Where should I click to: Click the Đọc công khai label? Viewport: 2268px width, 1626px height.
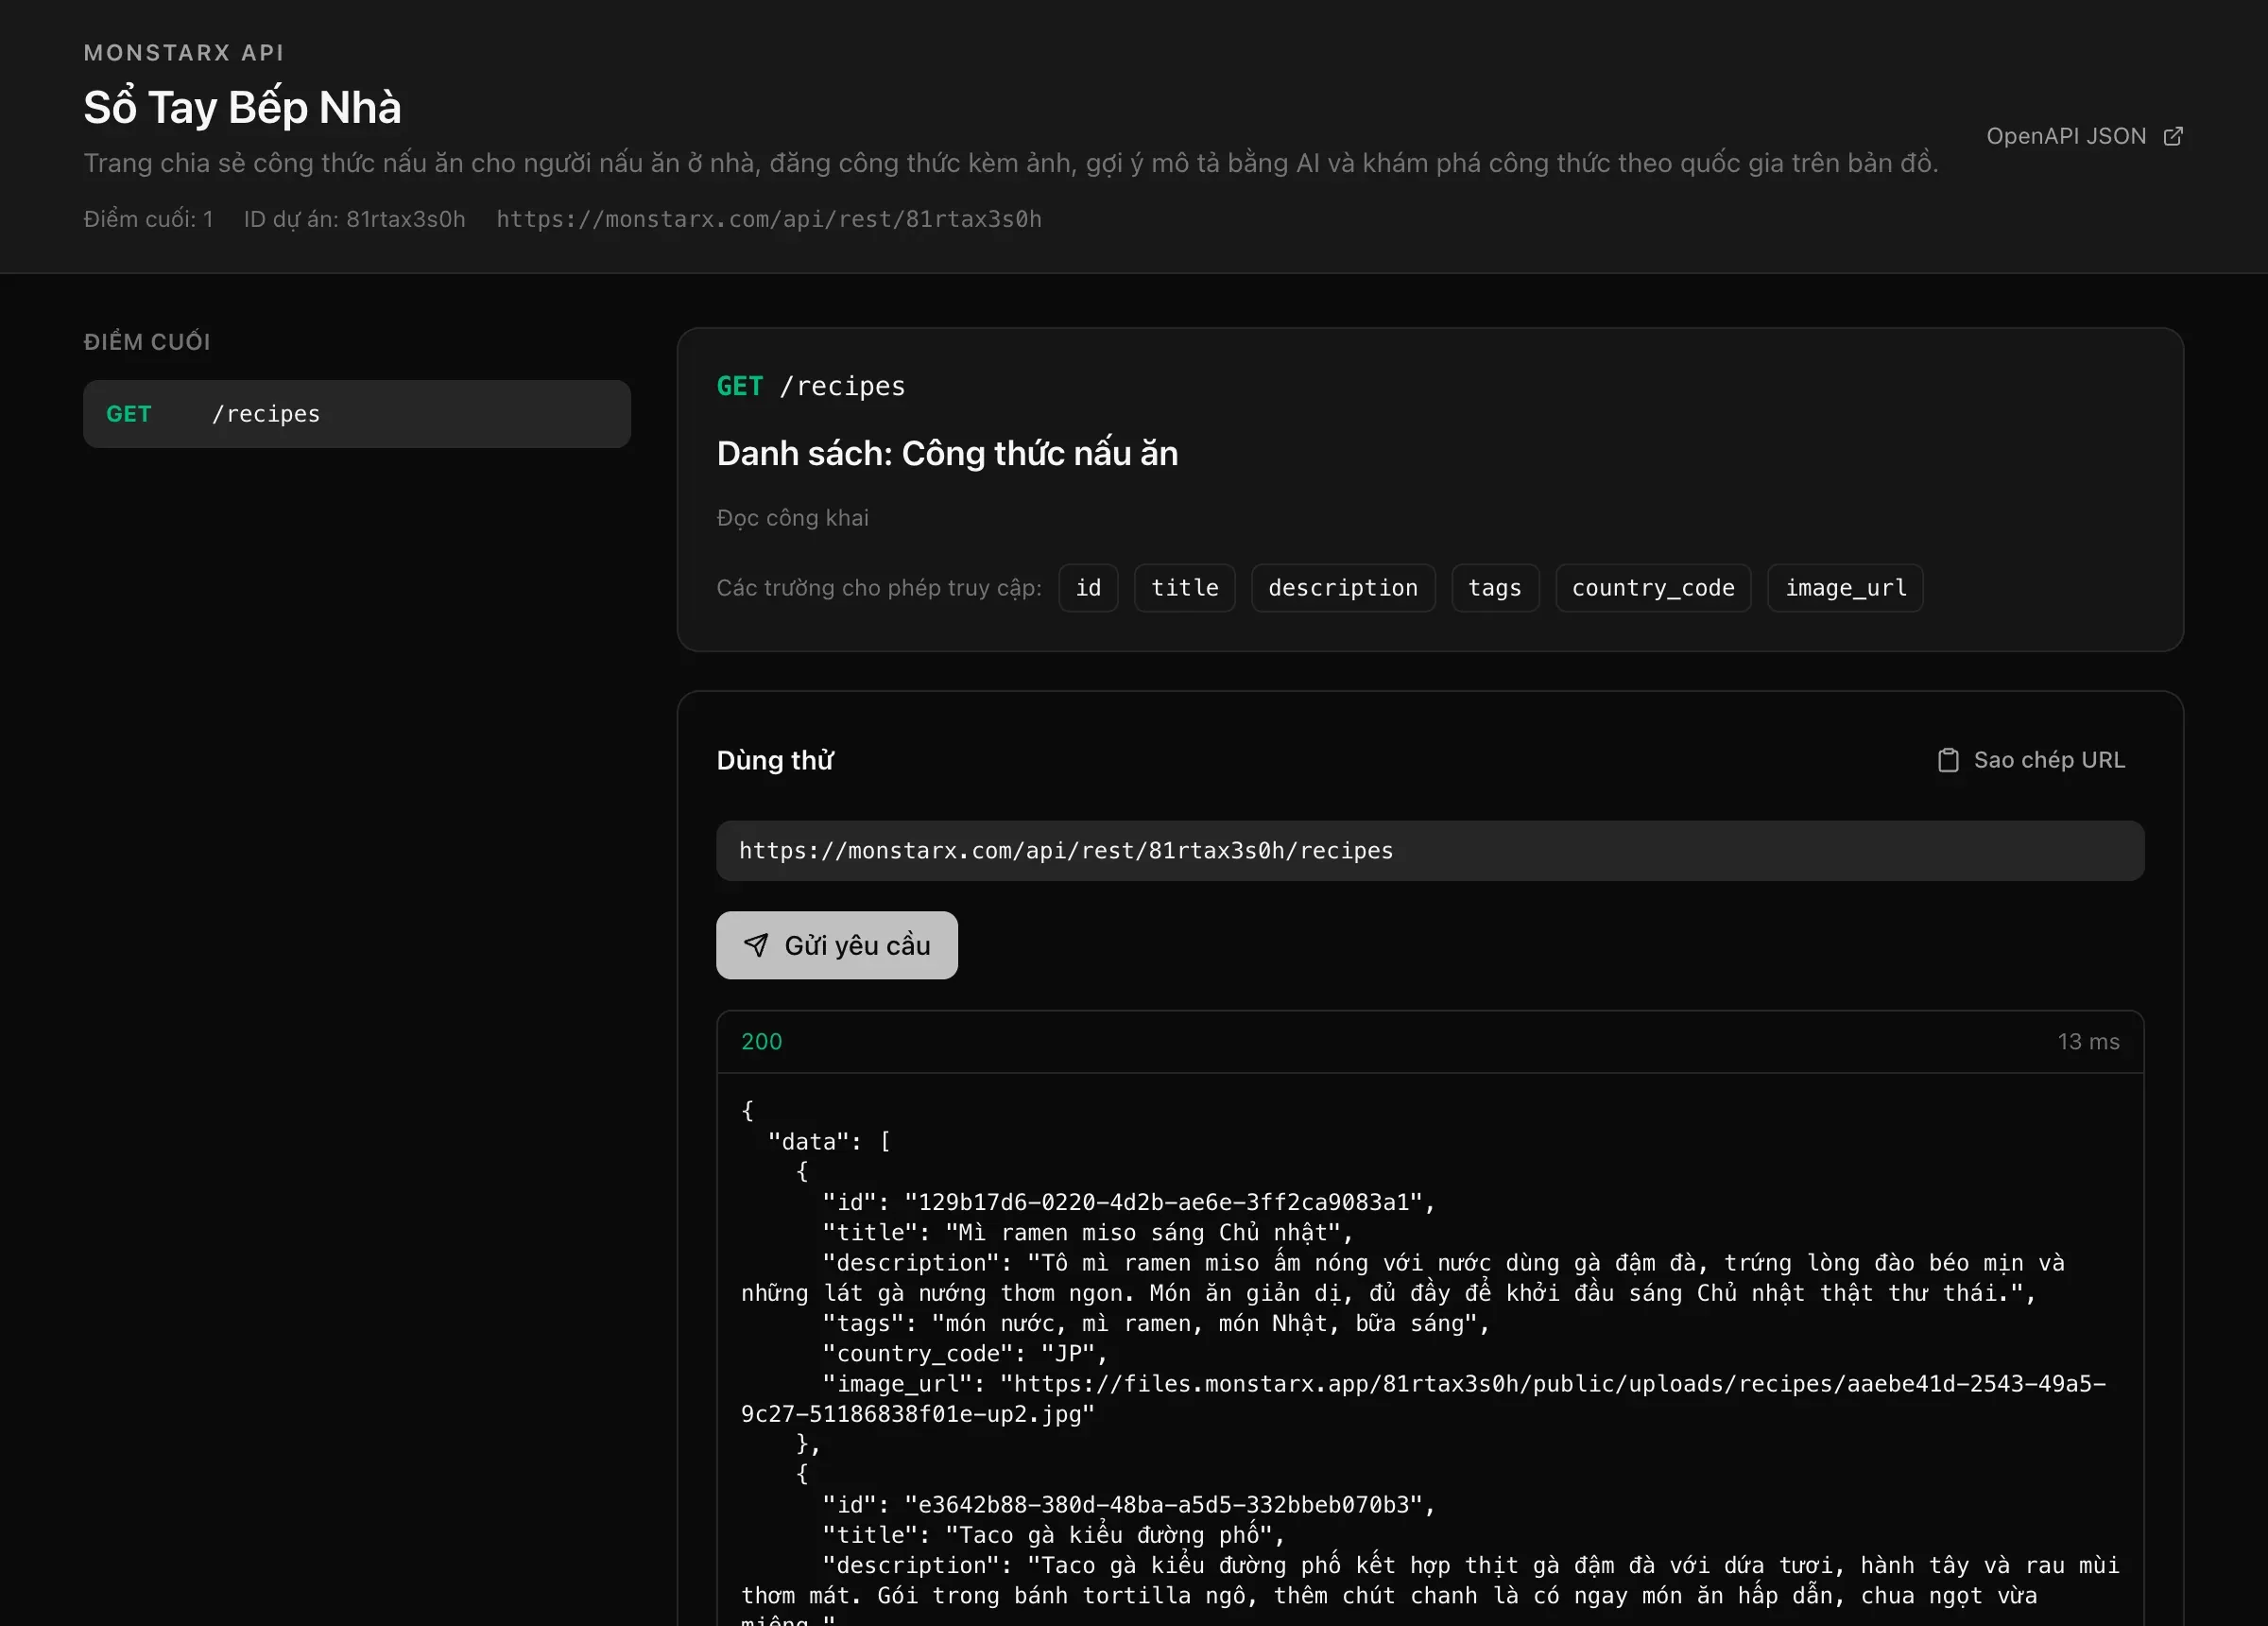793,518
